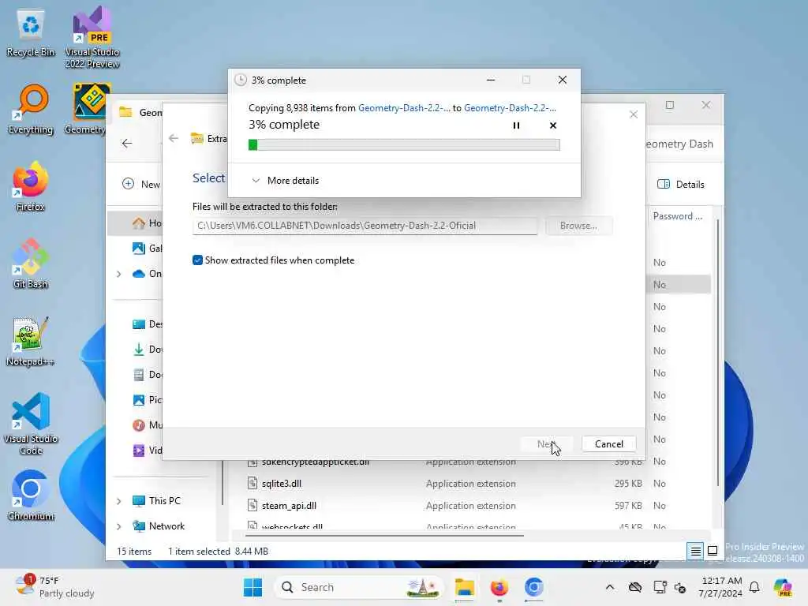Screen dimensions: 808x606
Task: Open the Copilot Preview taskbar icon
Action: [x=783, y=587]
